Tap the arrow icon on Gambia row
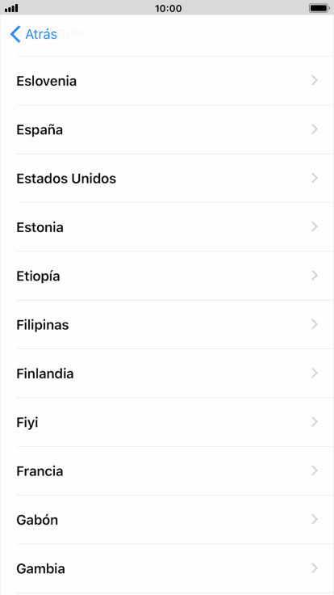 315,568
